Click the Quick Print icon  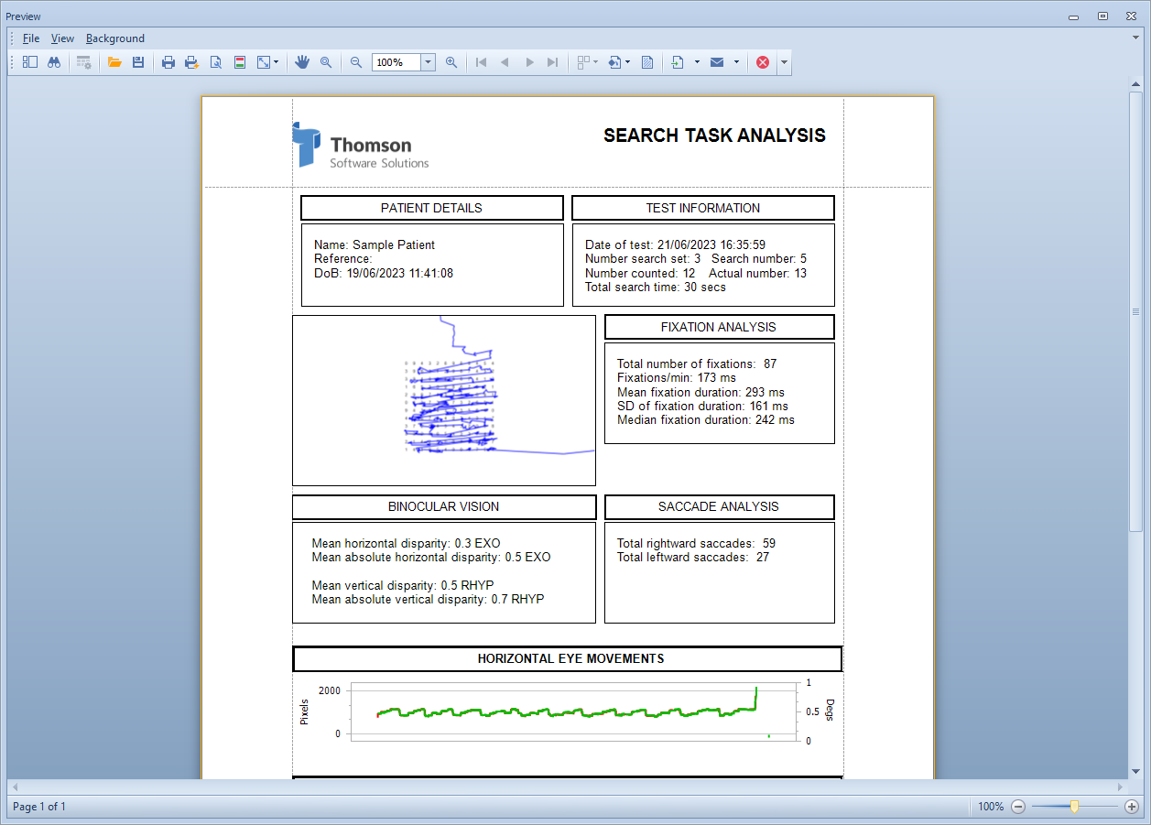tap(191, 62)
